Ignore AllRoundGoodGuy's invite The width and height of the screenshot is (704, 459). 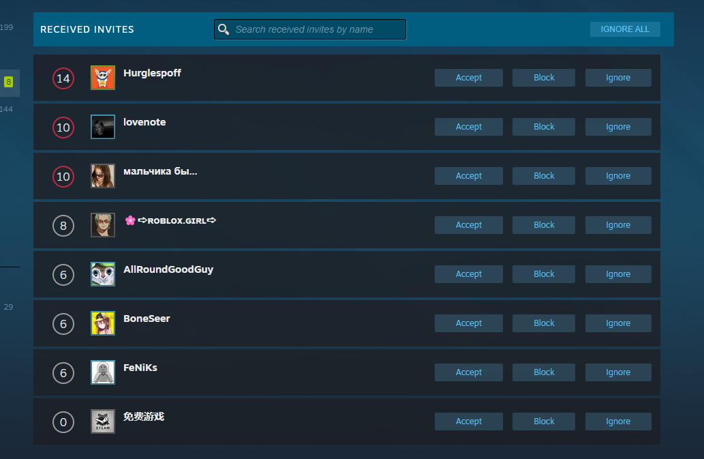[x=618, y=274]
